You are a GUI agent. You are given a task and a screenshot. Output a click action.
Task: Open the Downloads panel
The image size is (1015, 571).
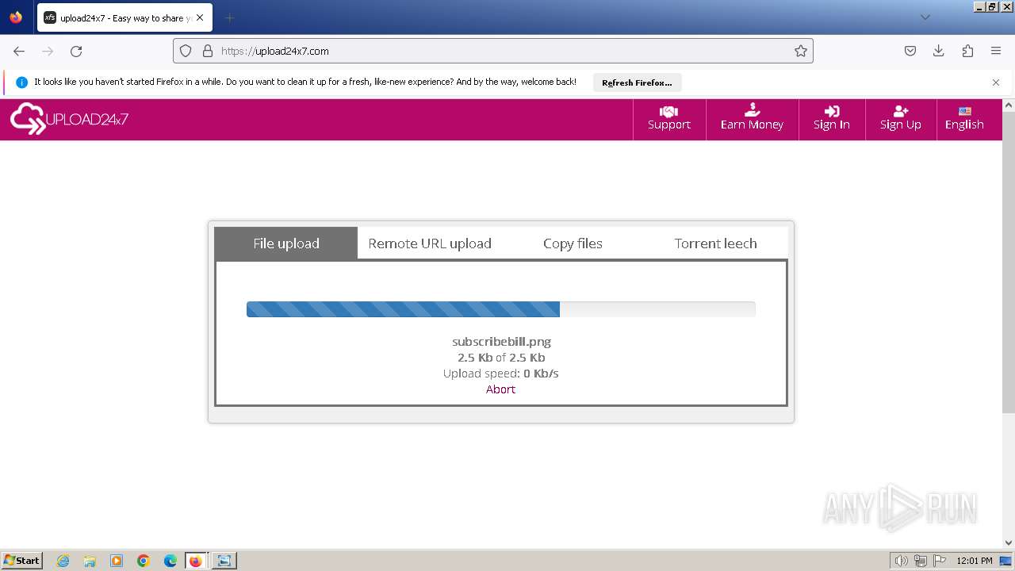click(x=939, y=51)
